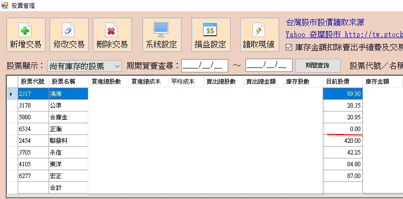This screenshot has width=403, height=199.
Task: Select stock code cell 2317
Action: coord(33,94)
